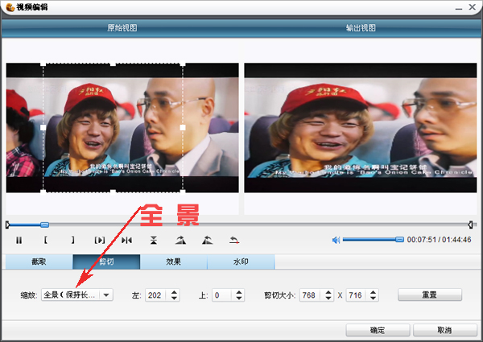Increase crop height value
Viewport: 483px width, 342px height.
point(373,292)
